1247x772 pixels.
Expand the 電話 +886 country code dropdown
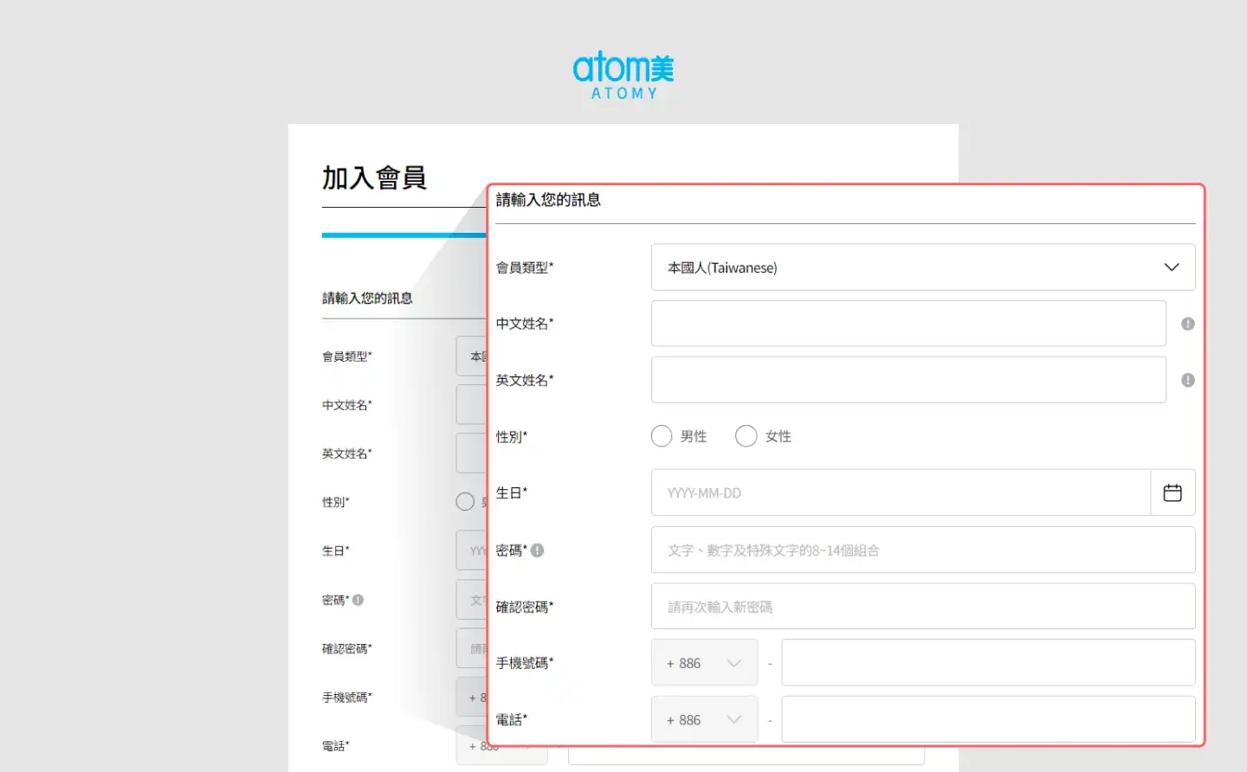point(704,720)
